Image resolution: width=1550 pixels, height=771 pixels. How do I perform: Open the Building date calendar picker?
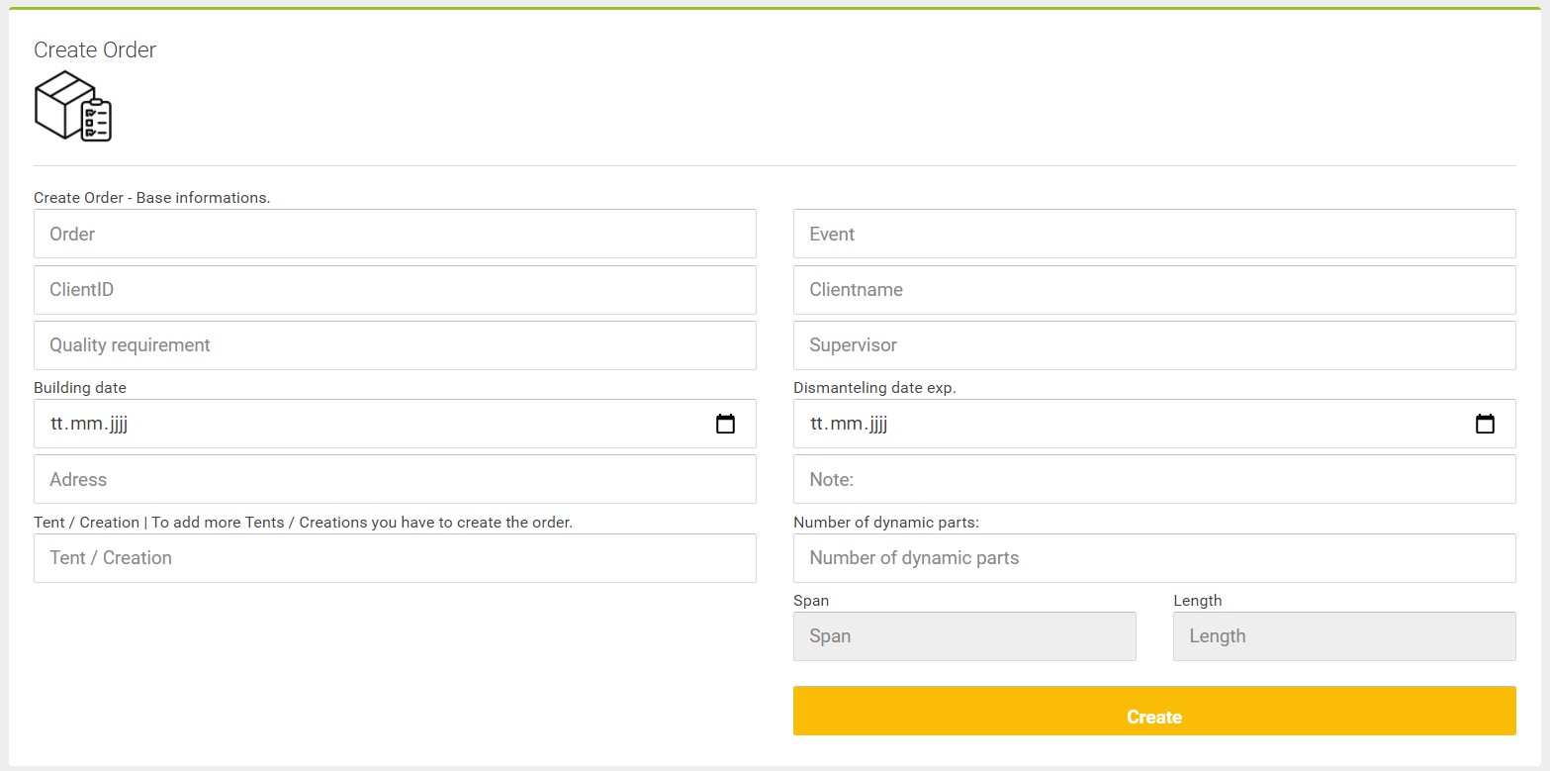[x=725, y=424]
